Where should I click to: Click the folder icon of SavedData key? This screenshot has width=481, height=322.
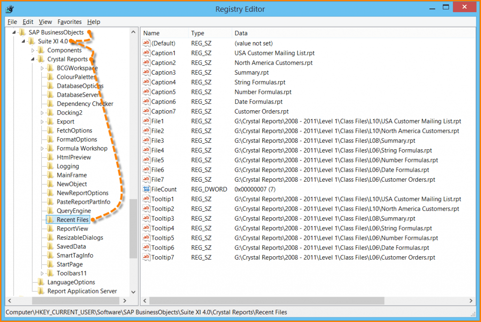50,246
